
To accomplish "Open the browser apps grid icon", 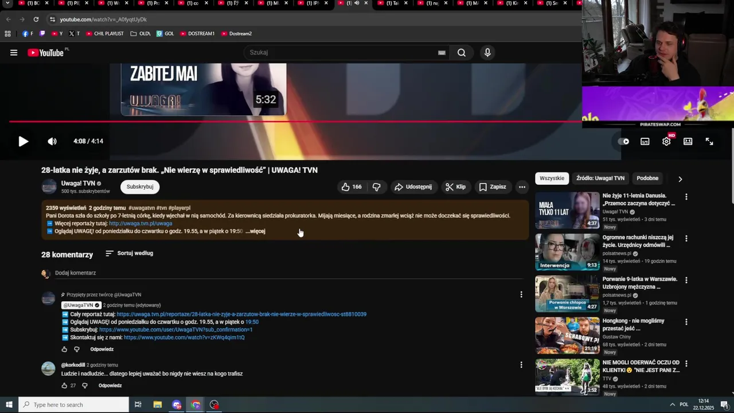I will coord(7,34).
